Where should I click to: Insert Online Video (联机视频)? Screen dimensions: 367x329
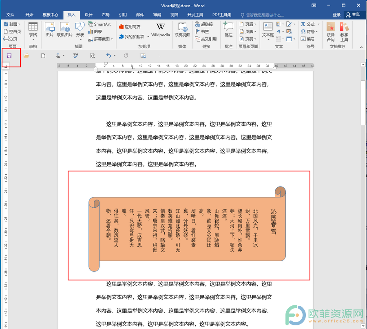tap(182, 29)
